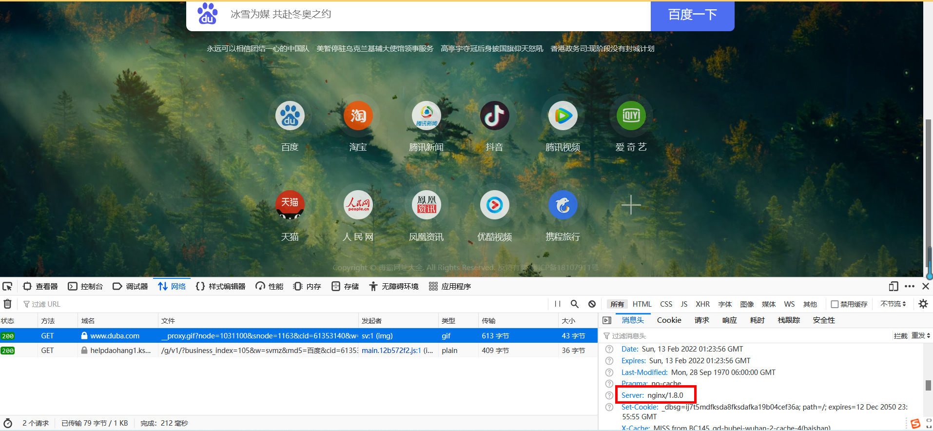Viewport: 933px width, 431px height.
Task: Open the request blocking icon
Action: pyautogui.click(x=592, y=304)
